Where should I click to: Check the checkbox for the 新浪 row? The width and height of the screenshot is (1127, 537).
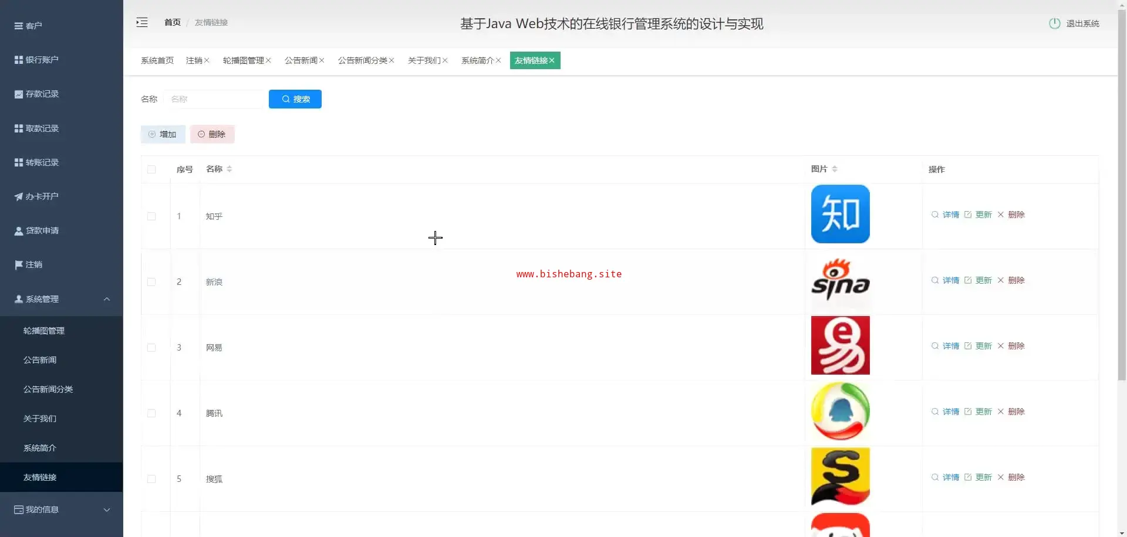(151, 282)
